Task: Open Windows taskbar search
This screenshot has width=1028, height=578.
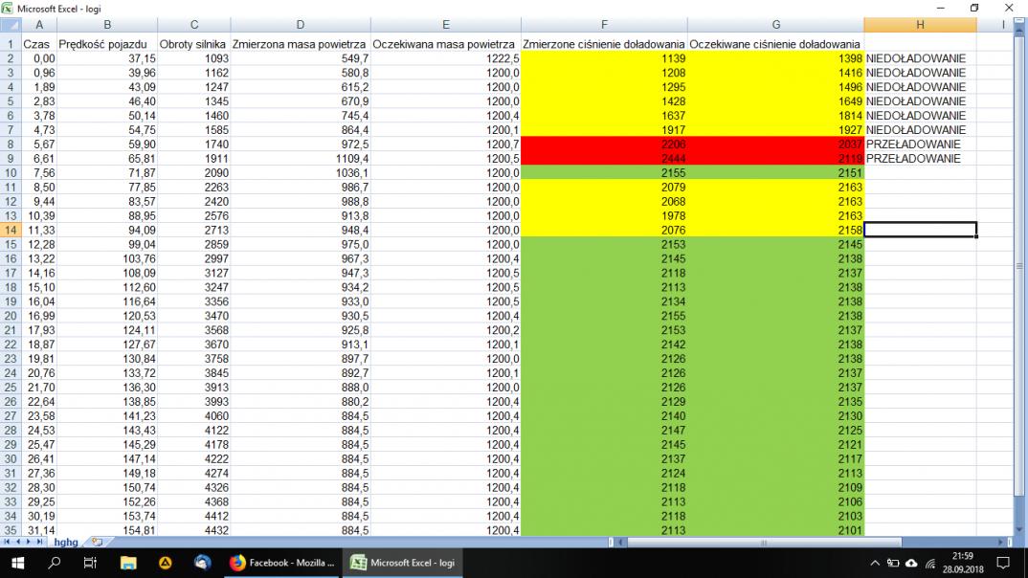Action: [x=55, y=563]
